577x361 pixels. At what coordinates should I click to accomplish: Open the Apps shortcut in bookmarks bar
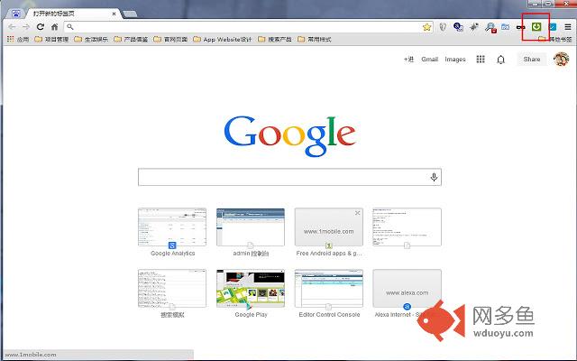click(x=18, y=39)
